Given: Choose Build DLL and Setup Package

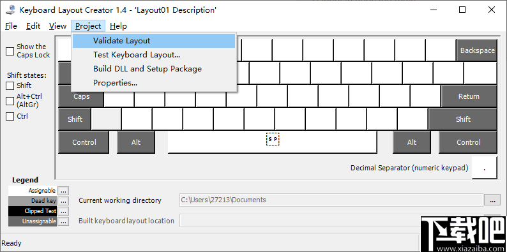Looking at the screenshot, I should point(154,69).
